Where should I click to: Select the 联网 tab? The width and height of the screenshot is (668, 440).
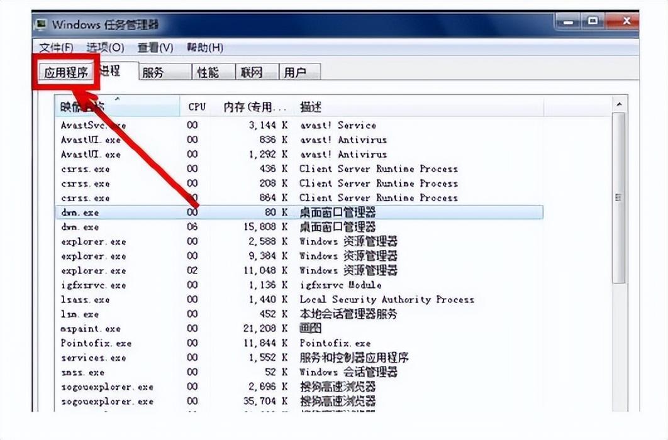[251, 72]
